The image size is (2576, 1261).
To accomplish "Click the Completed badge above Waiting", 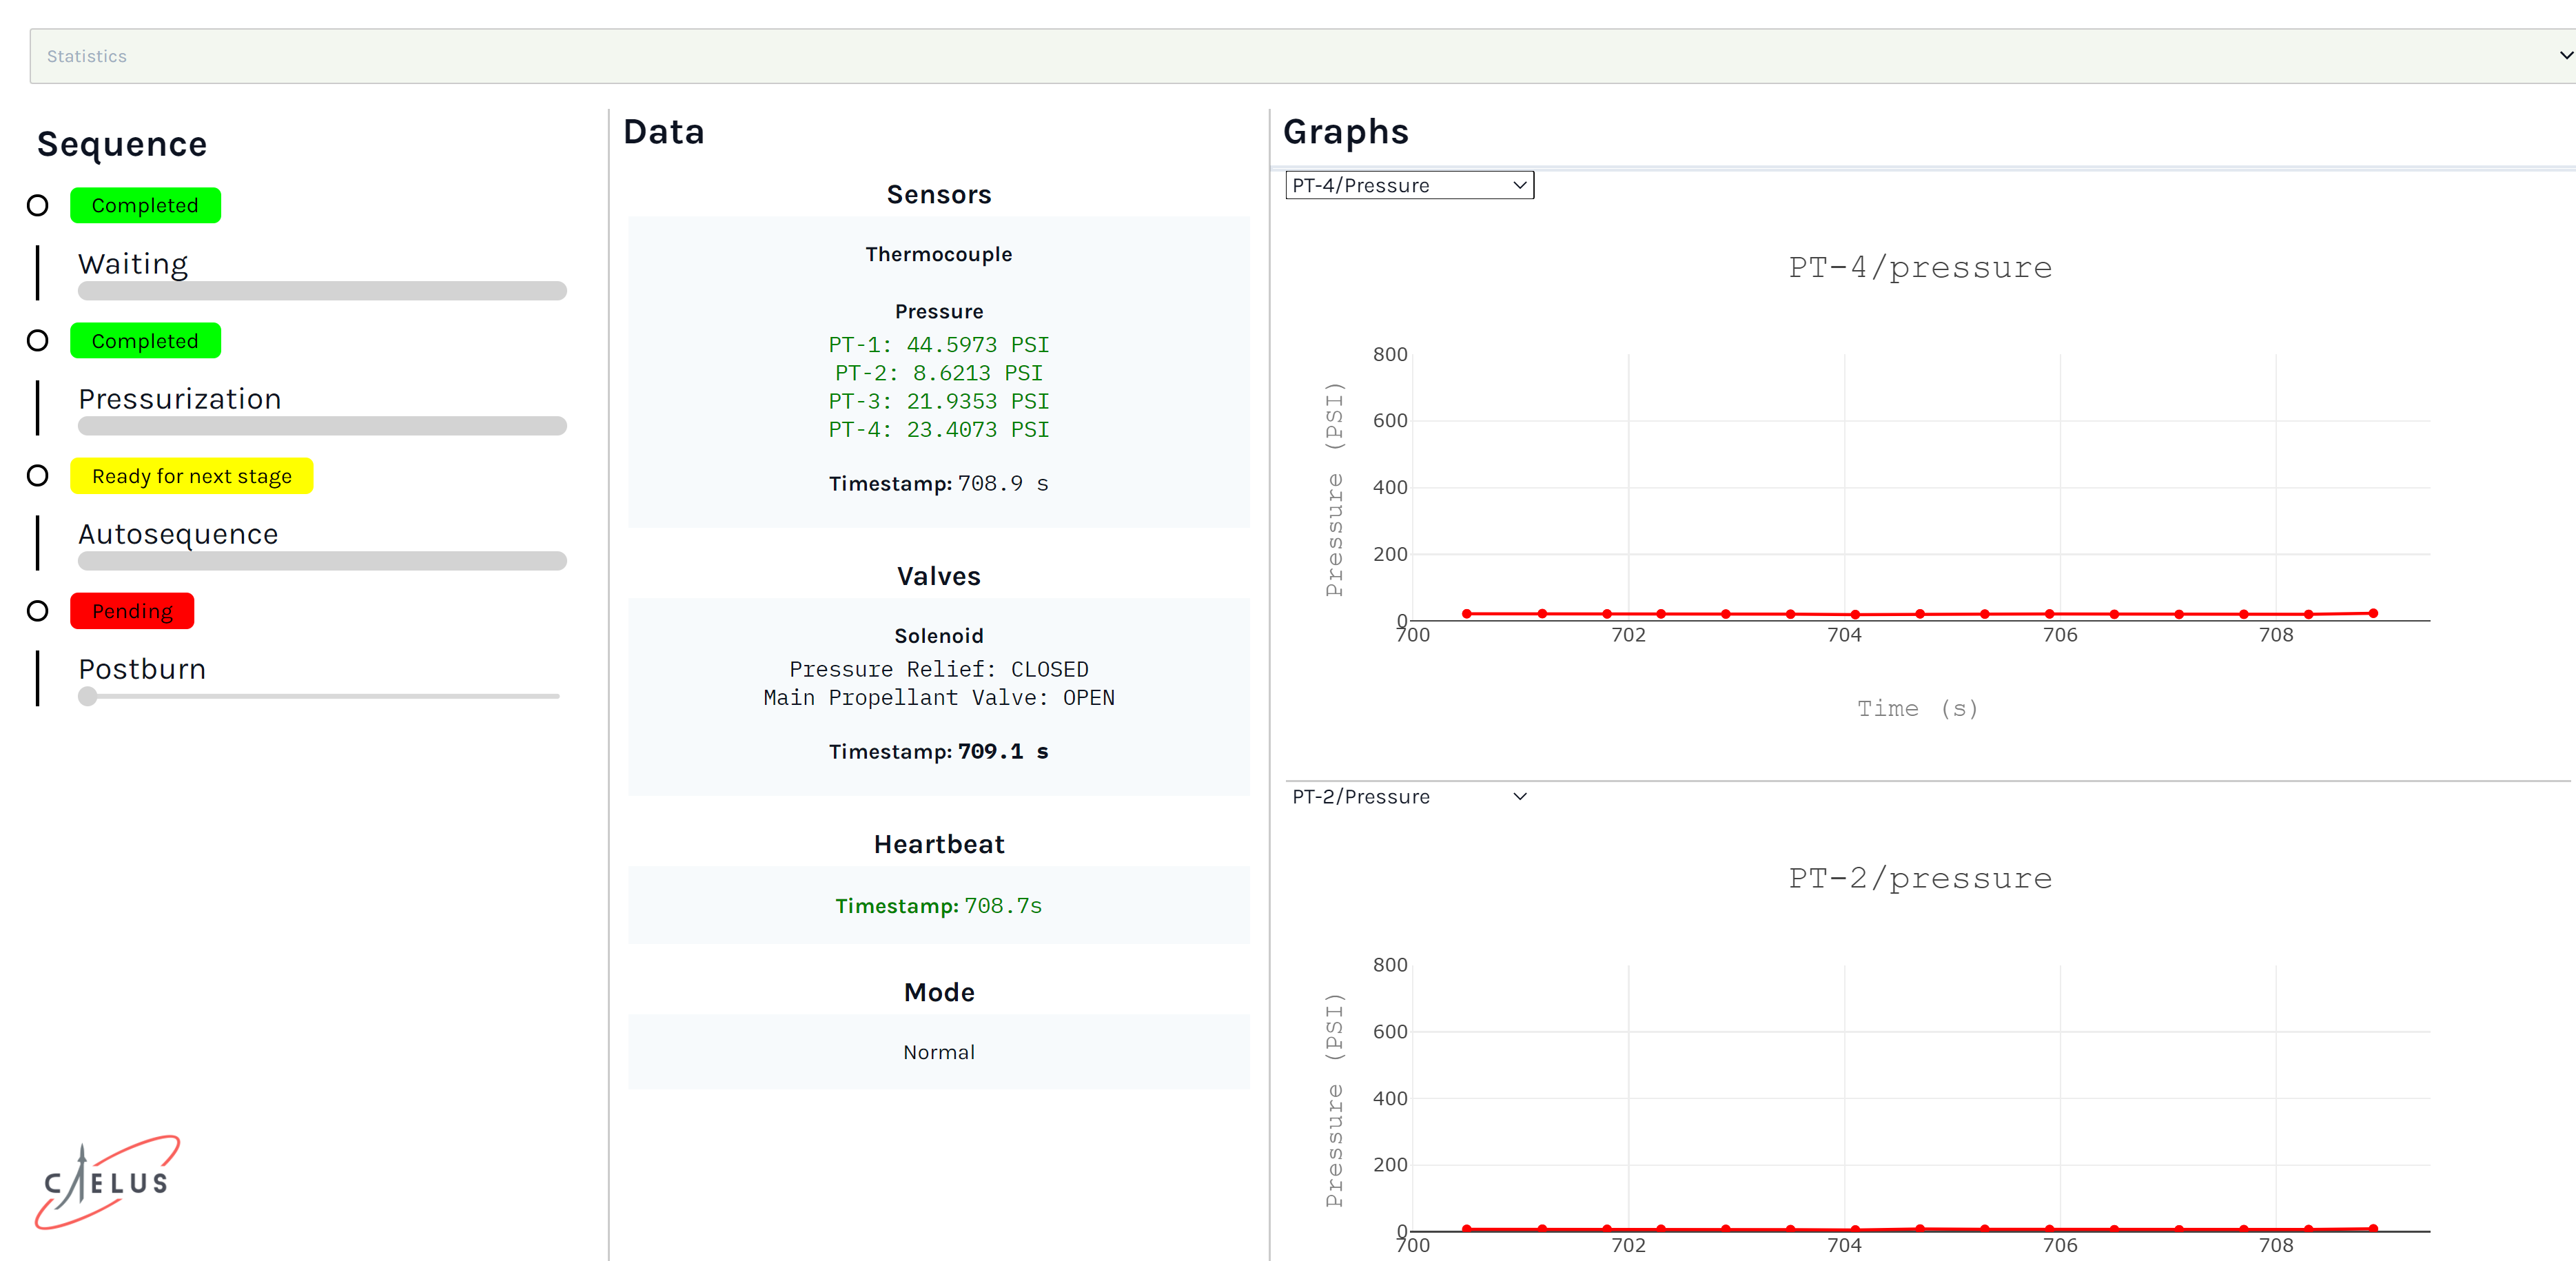I will pos(145,206).
